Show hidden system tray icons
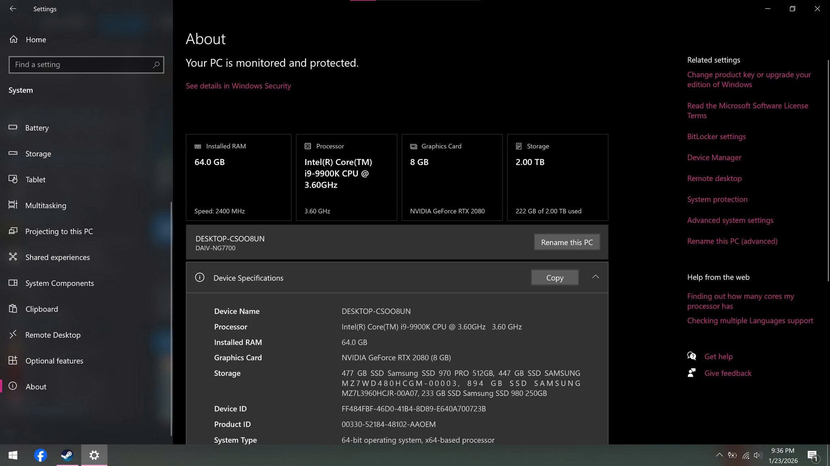 pyautogui.click(x=719, y=455)
